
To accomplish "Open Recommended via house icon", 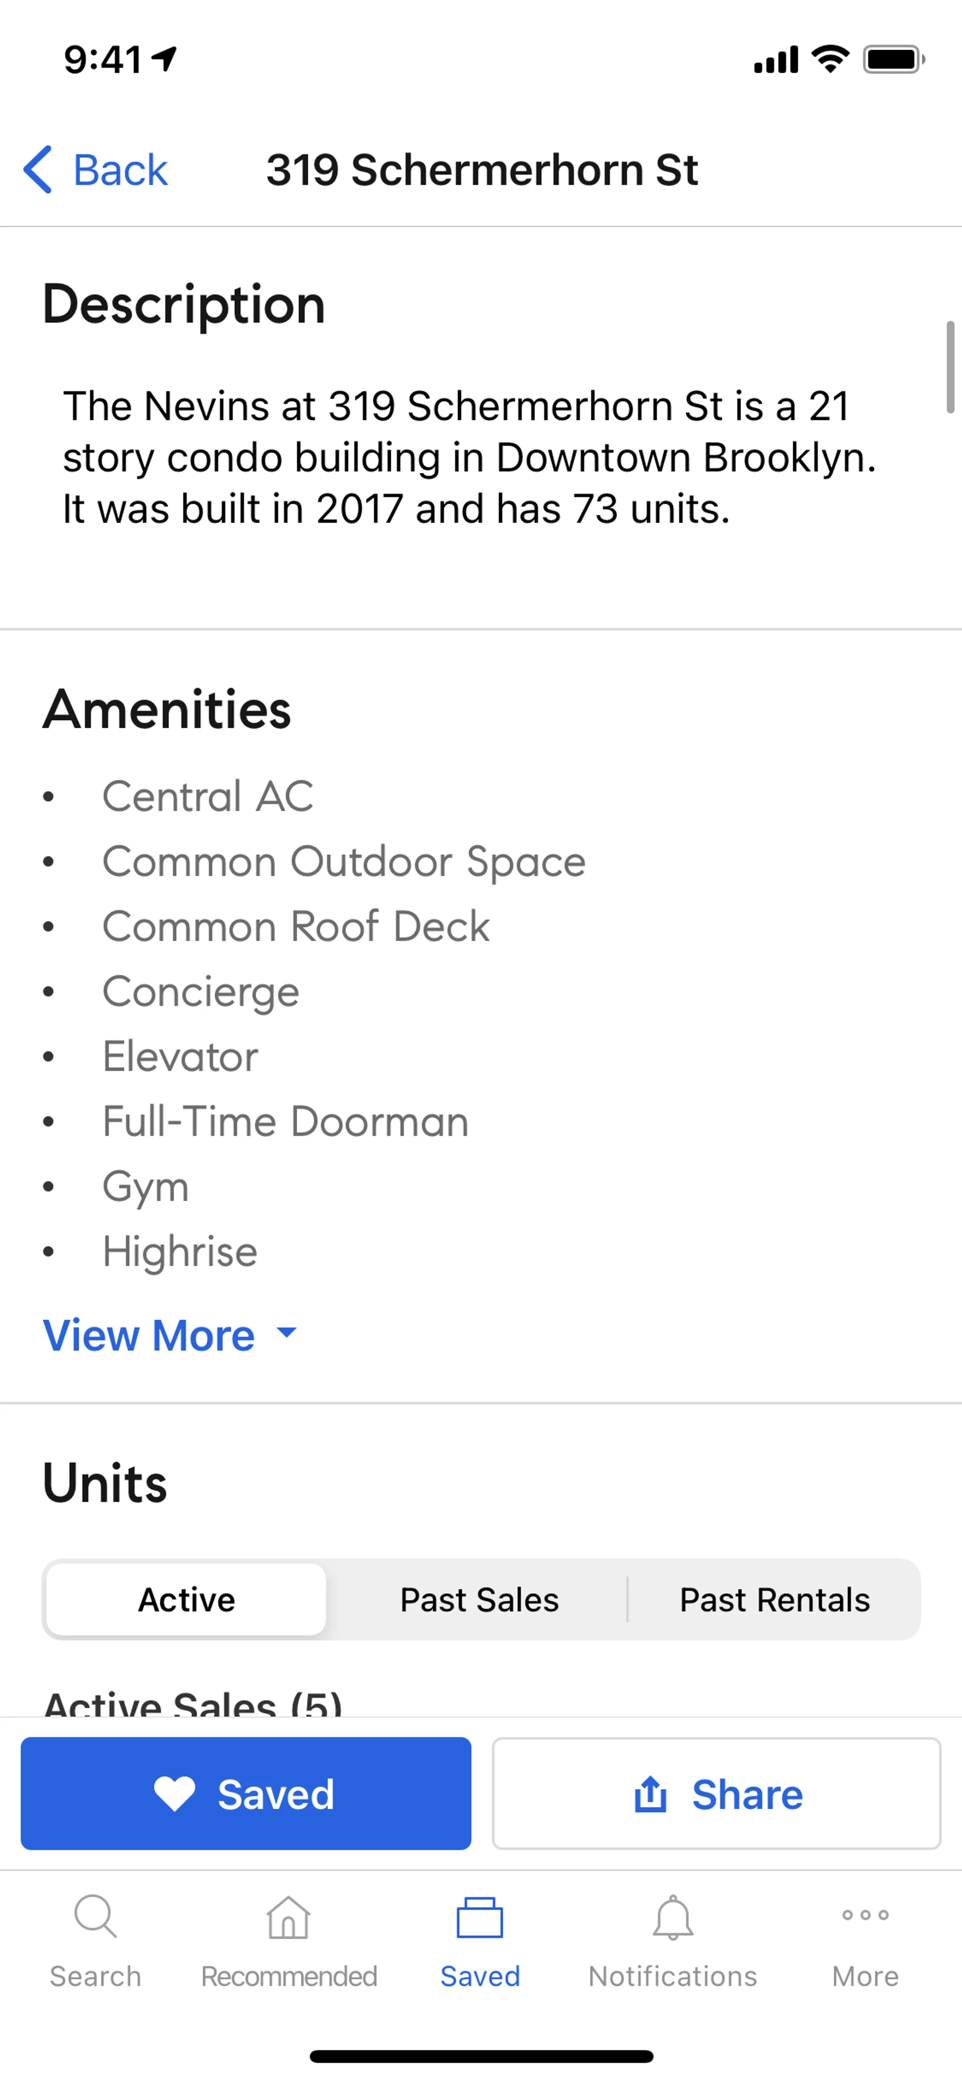I will pyautogui.click(x=289, y=1918).
